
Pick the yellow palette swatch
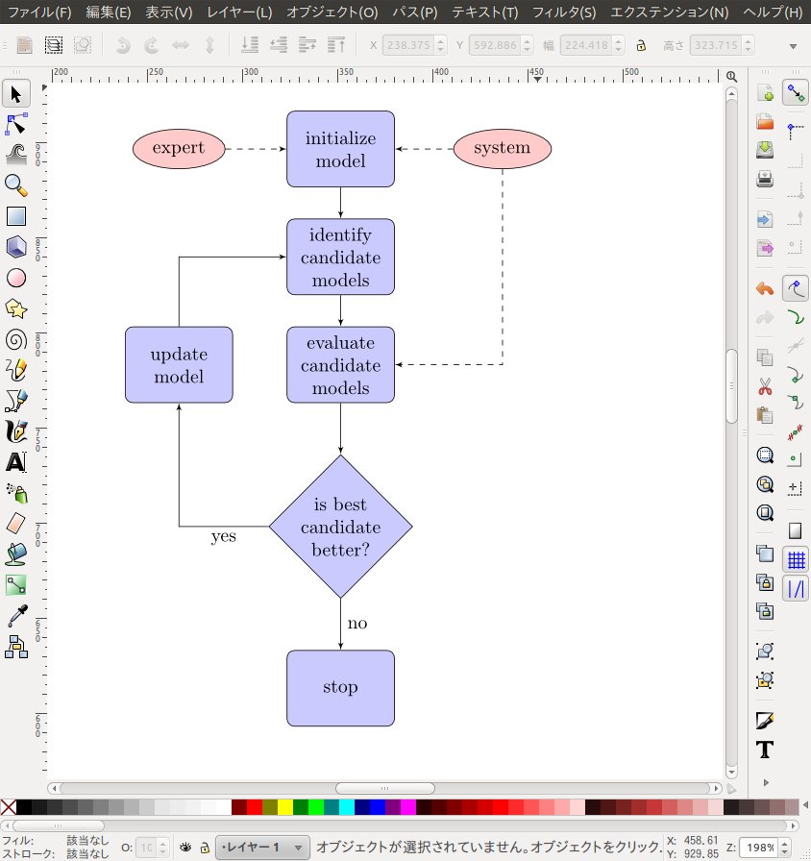pyautogui.click(x=285, y=806)
